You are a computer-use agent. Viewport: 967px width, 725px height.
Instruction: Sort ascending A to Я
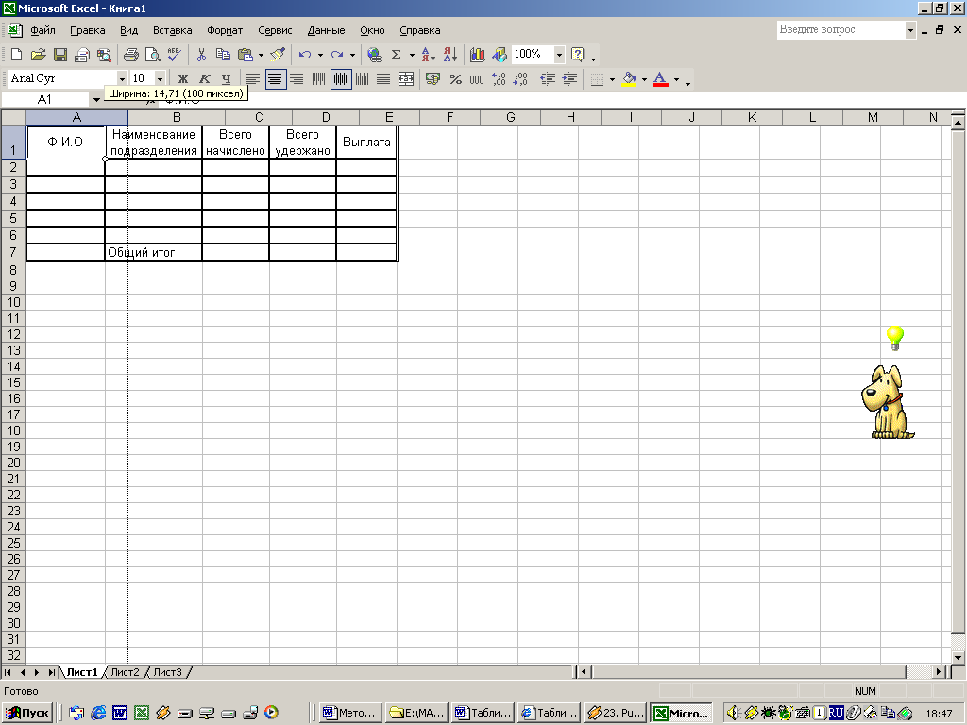click(x=428, y=55)
